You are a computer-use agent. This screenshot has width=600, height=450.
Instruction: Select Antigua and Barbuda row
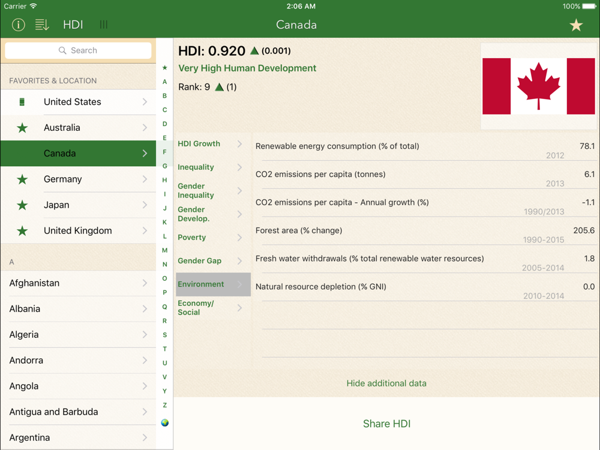(78, 412)
